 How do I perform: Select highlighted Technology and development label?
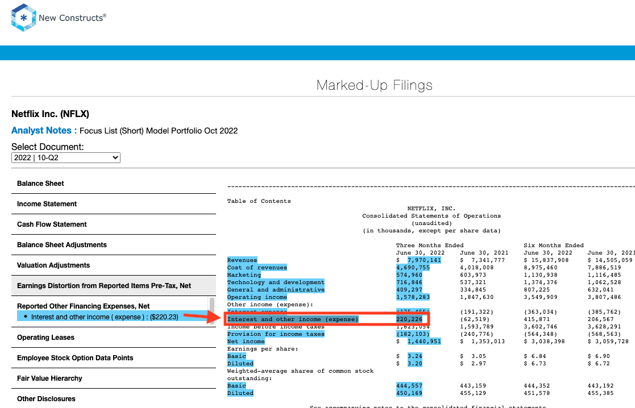[276, 282]
